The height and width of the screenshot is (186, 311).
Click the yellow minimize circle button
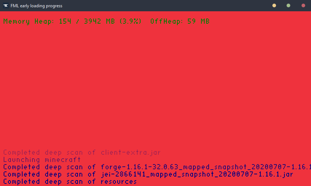pos(274,5)
